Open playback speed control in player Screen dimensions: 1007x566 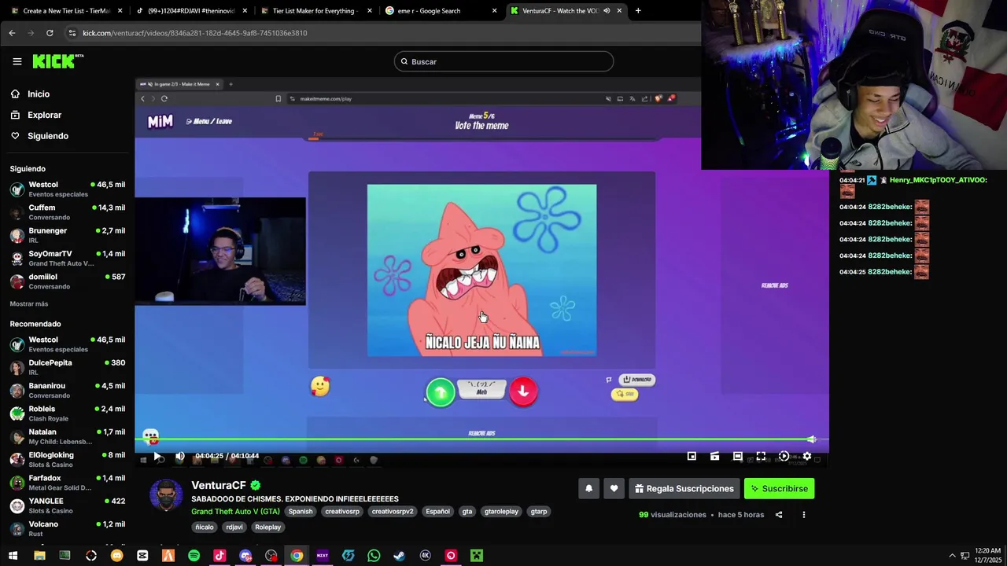point(784,456)
